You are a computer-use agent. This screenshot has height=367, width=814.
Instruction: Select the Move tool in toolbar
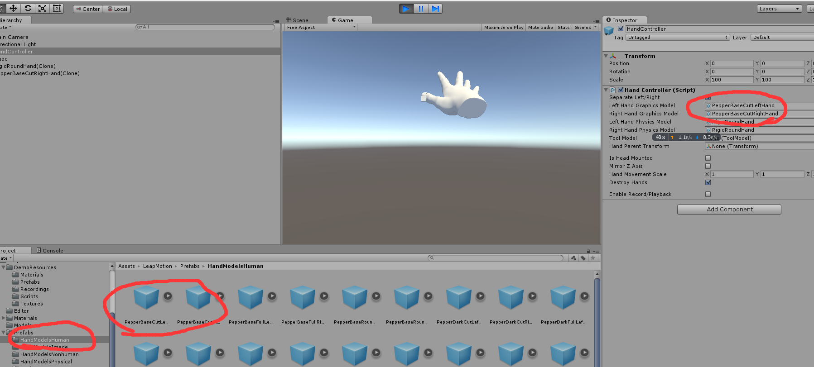[13, 8]
